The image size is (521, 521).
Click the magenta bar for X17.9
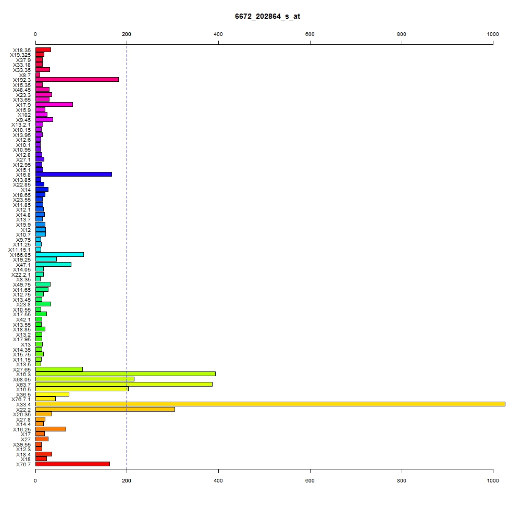[x=54, y=105]
